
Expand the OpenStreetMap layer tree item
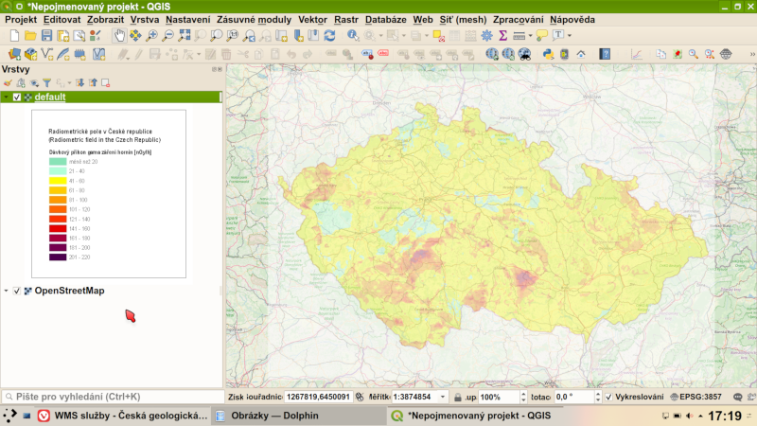(6, 291)
